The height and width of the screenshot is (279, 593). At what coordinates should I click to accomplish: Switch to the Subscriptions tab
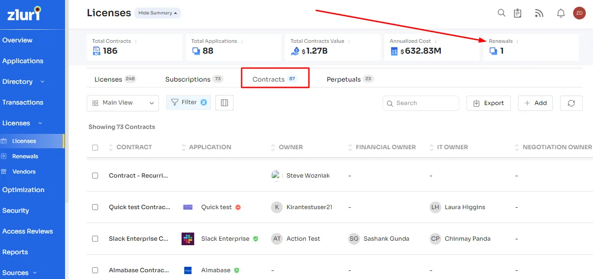click(x=194, y=79)
